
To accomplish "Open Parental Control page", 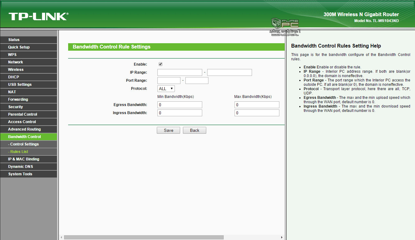I will coord(29,114).
